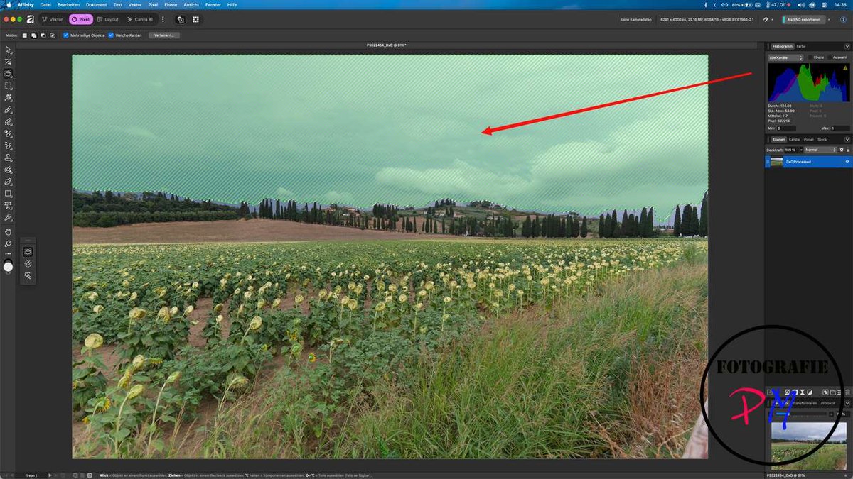This screenshot has height=479, width=853.
Task: Click the Histogramm Max input field
Action: [840, 128]
